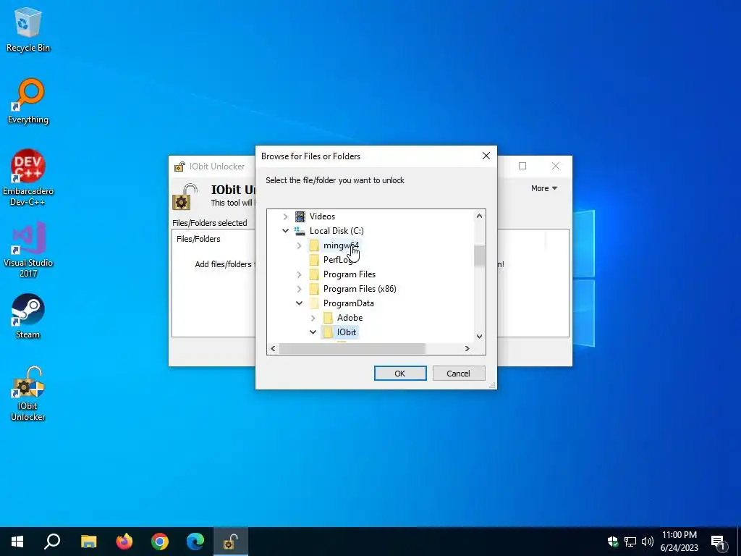Select the ProgramData folder
The width and height of the screenshot is (741, 556).
point(348,303)
